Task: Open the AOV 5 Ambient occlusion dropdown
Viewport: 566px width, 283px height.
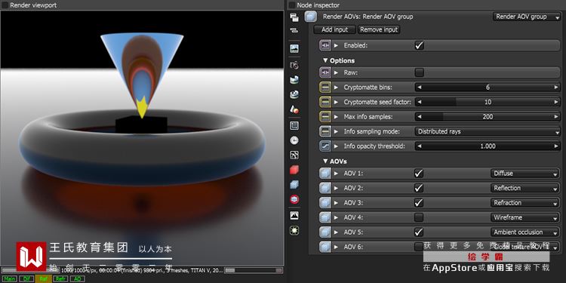Action: (x=524, y=232)
